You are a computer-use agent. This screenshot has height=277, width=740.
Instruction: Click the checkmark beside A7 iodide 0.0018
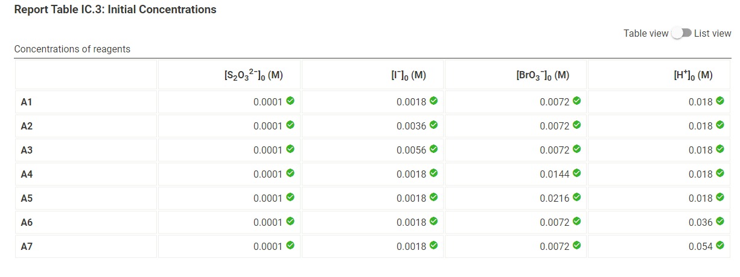[433, 246]
